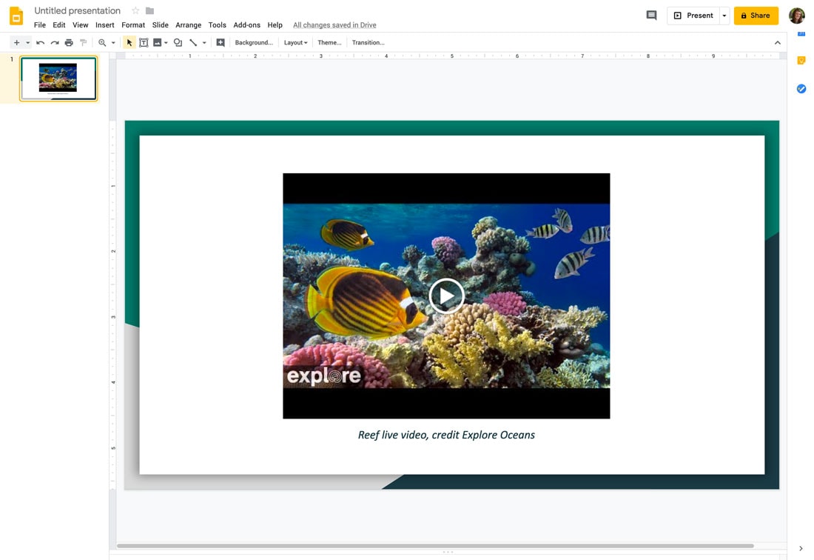Screen dimensions: 814x560
Task: Open the Google Slides home icon
Action: 16,16
